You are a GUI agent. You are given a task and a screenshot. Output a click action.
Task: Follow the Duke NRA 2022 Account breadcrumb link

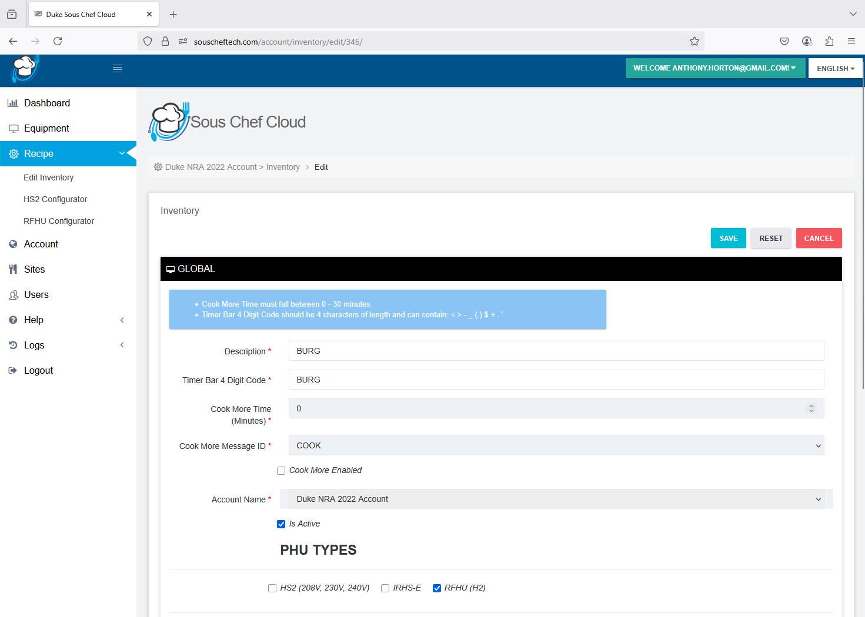point(211,167)
